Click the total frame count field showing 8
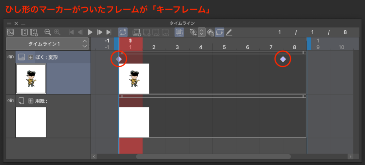Image resolution: width=365 pixels, height=165 pixels. pos(345,32)
